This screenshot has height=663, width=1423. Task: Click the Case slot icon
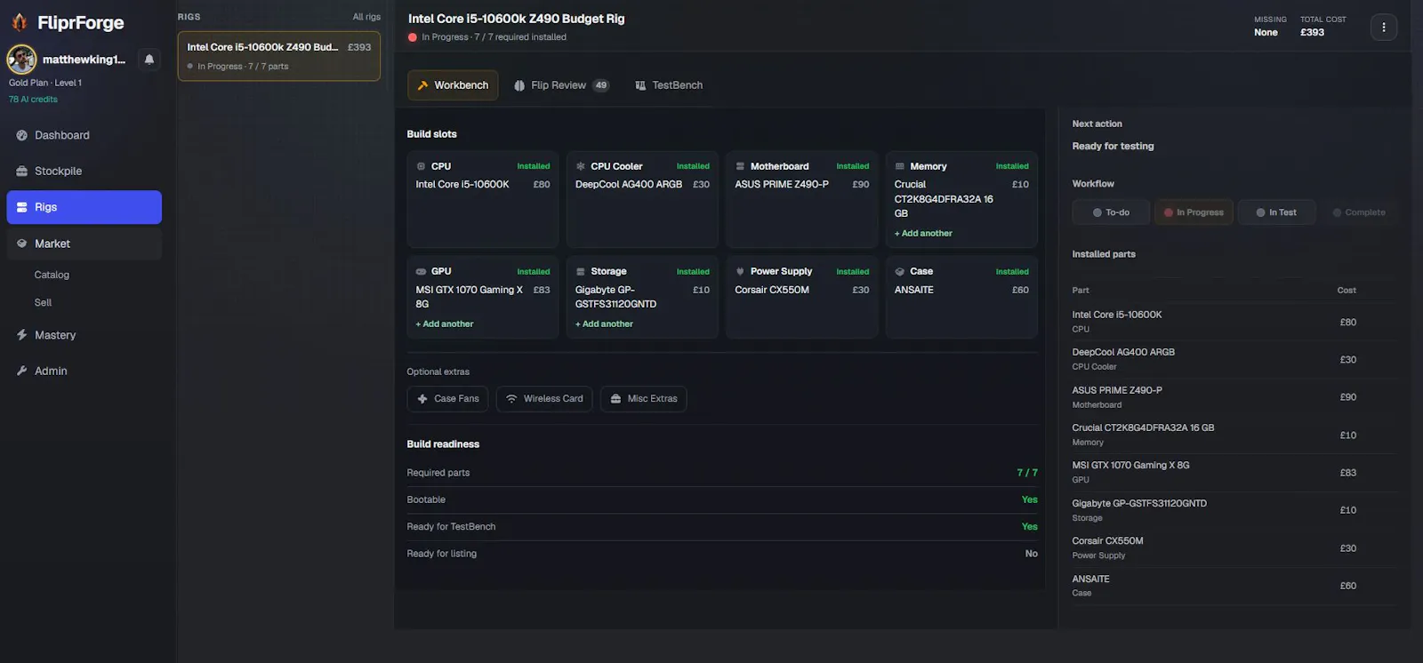(x=899, y=271)
